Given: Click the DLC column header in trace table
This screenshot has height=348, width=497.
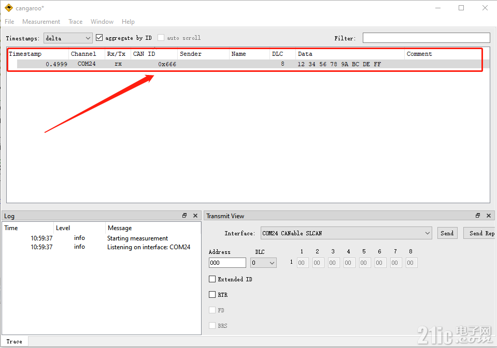Looking at the screenshot, I should (282, 54).
